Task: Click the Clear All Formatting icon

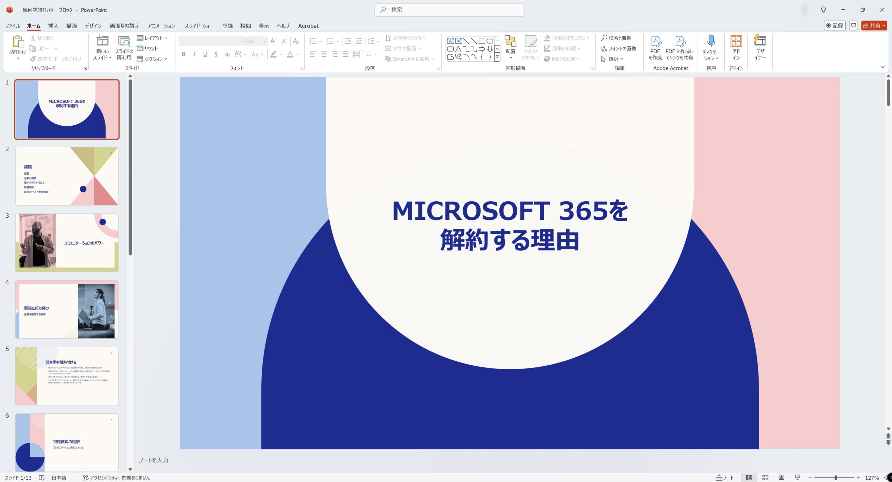Action: pyautogui.click(x=296, y=41)
